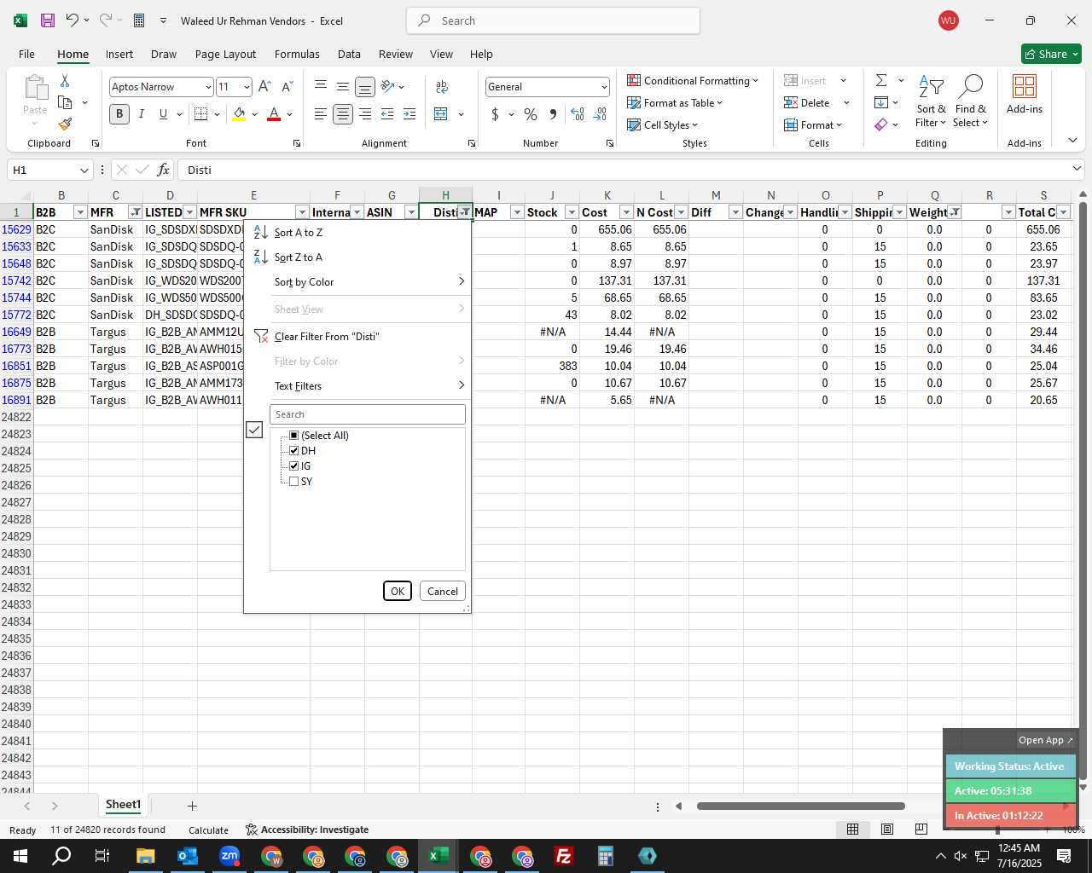
Task: Select Clear Filter From "Disti"
Action: pos(357,337)
